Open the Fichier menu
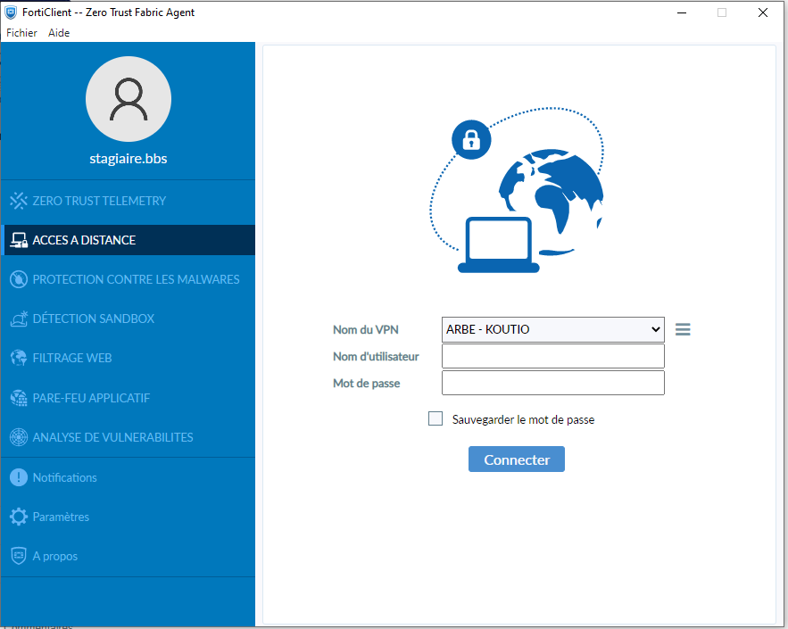Screen dimensions: 788x629 coord(21,33)
